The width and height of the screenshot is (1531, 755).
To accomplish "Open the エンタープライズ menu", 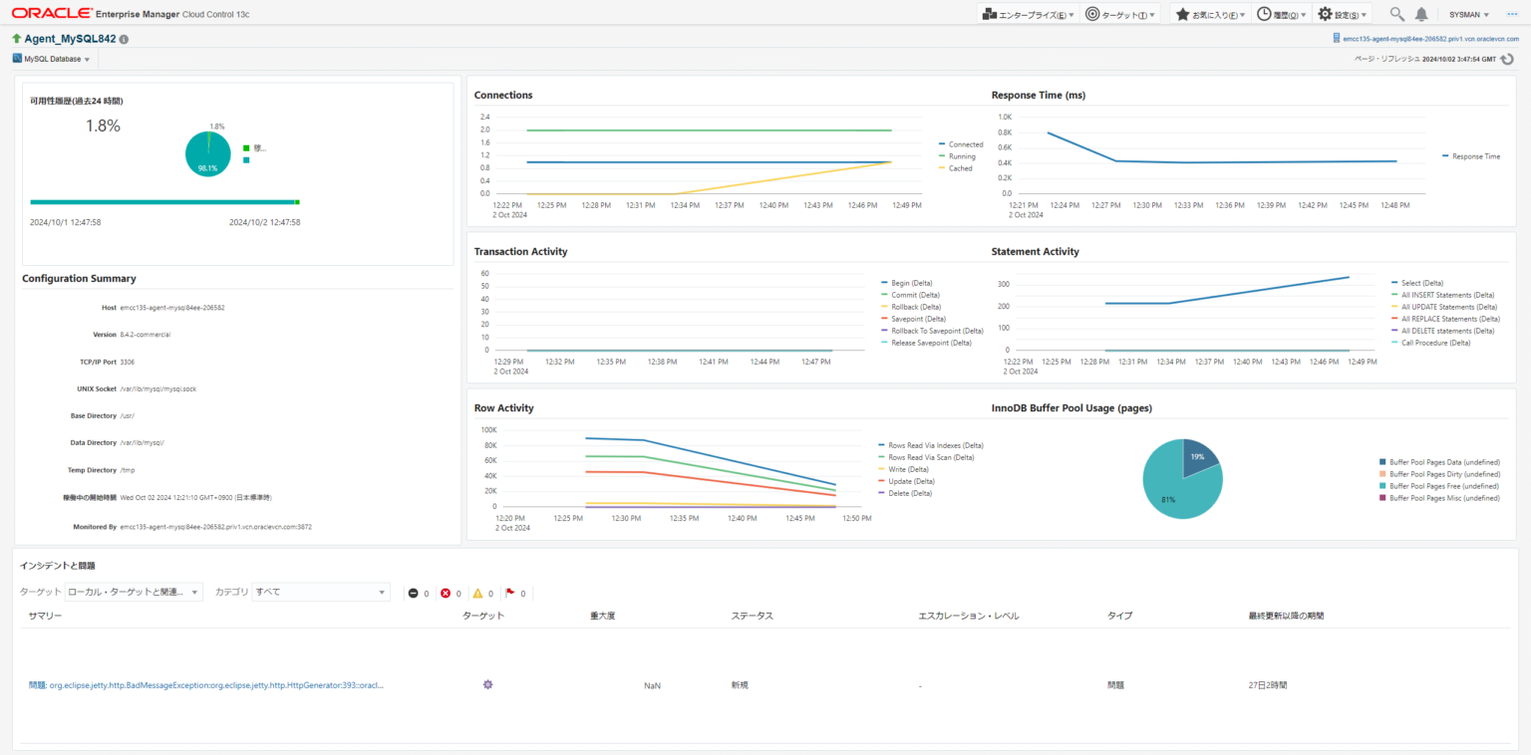I will (1028, 14).
